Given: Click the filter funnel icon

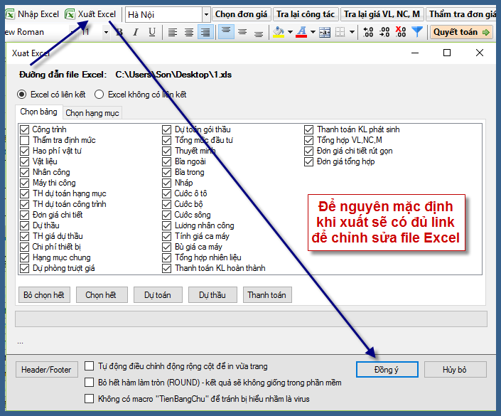Looking at the screenshot, I should pyautogui.click(x=417, y=32).
